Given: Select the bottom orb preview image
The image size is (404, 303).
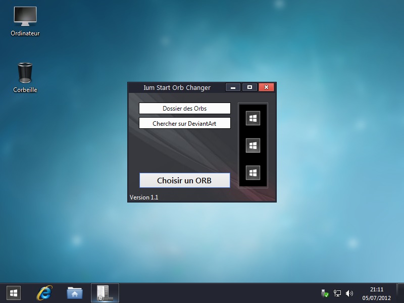Looking at the screenshot, I should (x=253, y=173).
